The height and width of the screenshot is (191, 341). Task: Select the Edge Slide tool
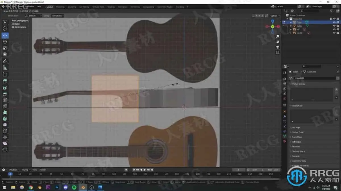coord(5,131)
